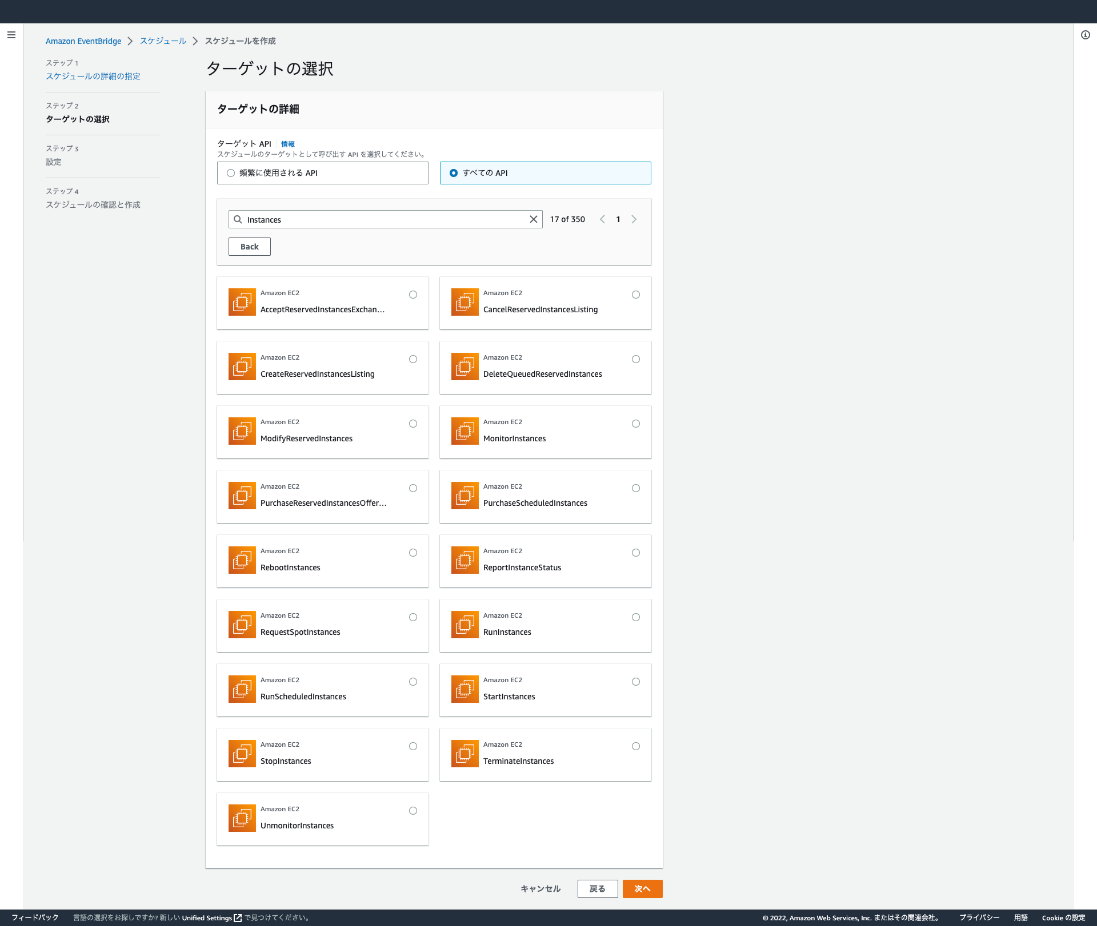Select the RequestSpotInstances radio button
Image resolution: width=1097 pixels, height=926 pixels.
[x=413, y=617]
